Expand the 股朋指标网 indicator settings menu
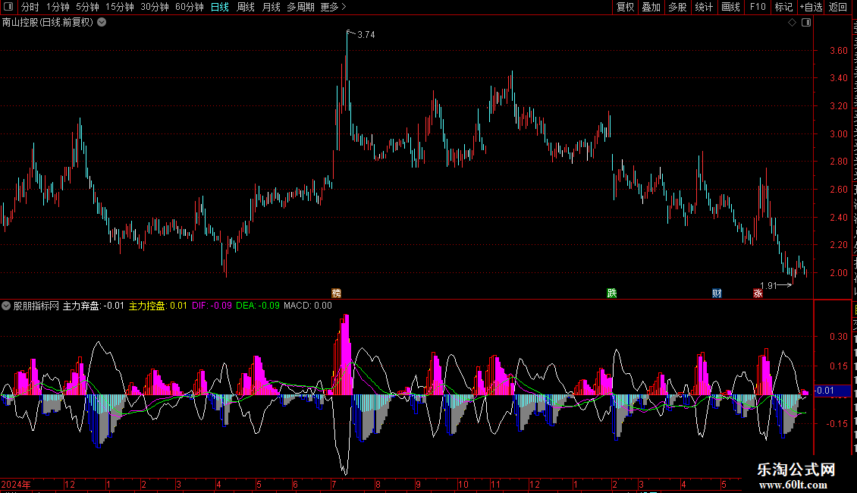The height and width of the screenshot is (493, 857). pos(6,306)
